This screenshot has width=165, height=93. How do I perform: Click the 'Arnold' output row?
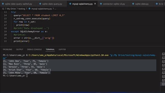point(24,67)
